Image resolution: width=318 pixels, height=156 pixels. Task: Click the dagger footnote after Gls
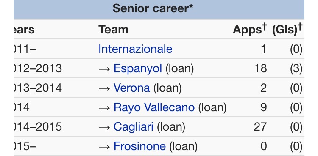pos(300,27)
